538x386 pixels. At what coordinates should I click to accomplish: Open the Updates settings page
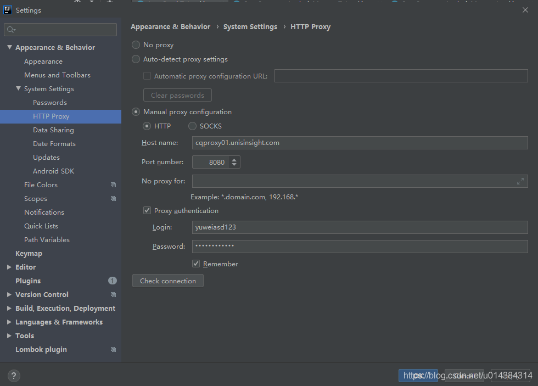point(46,158)
